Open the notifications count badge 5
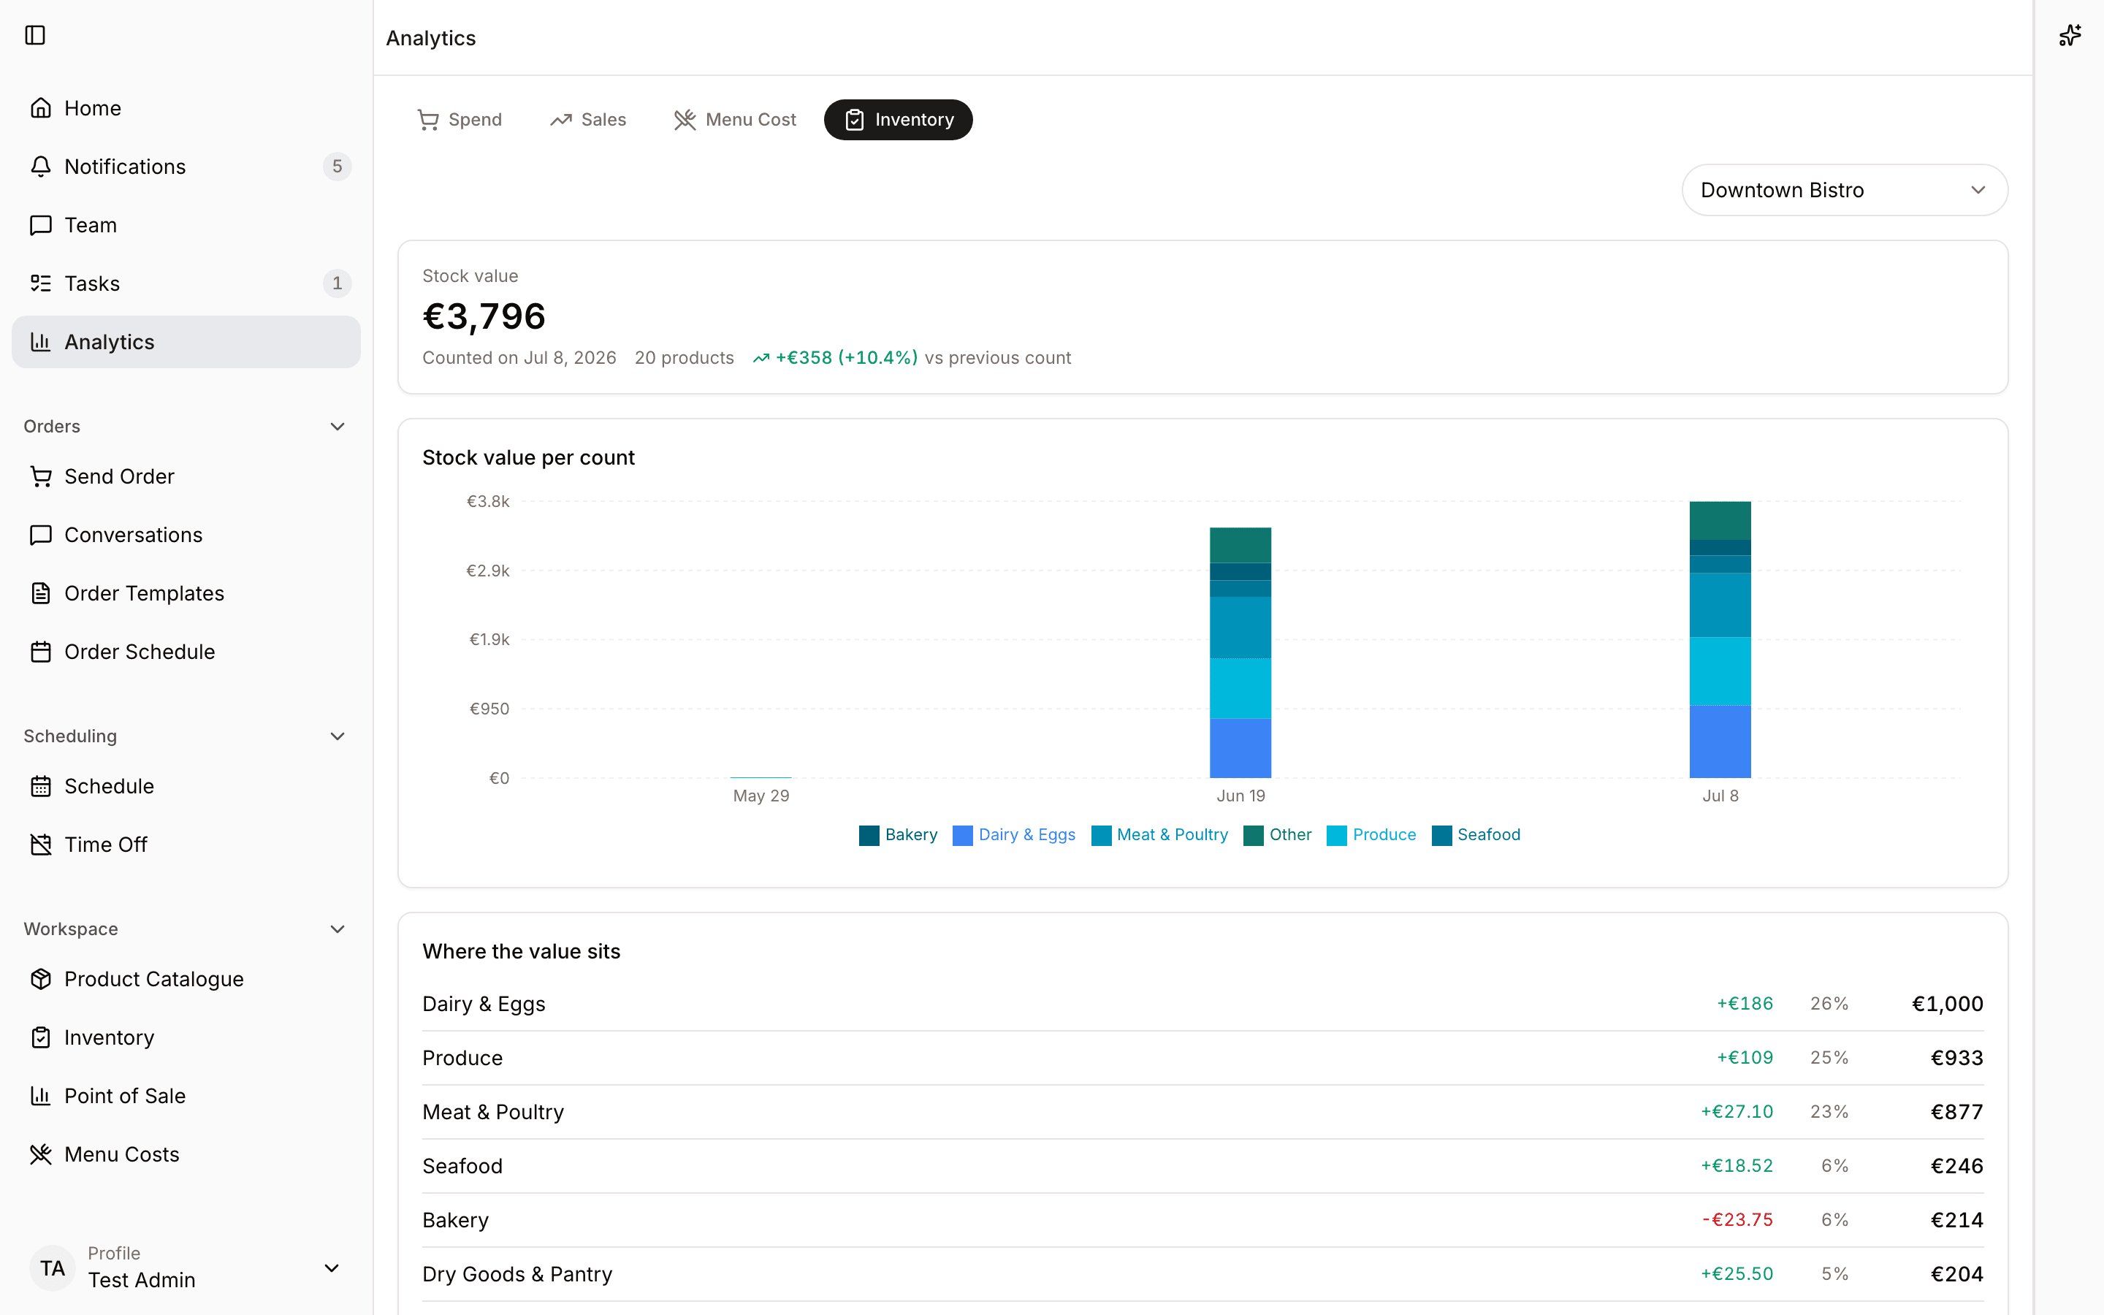2104x1315 pixels. [x=338, y=166]
